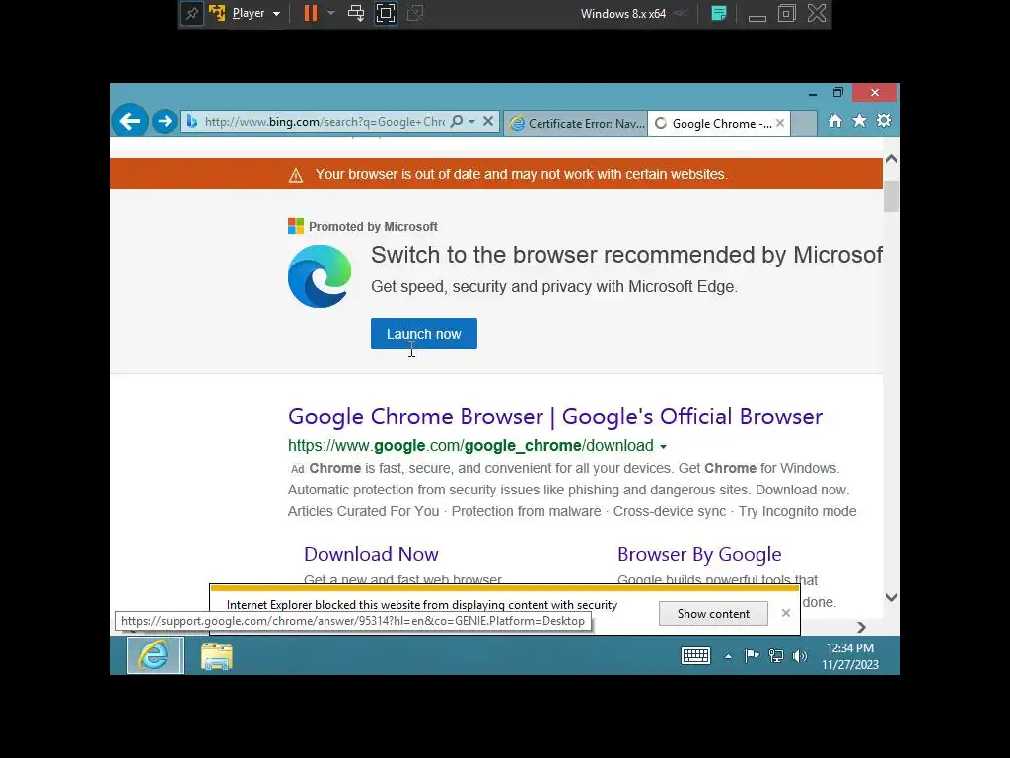
Task: Click the double chevron next to Windows 8.x x64
Action: click(681, 14)
